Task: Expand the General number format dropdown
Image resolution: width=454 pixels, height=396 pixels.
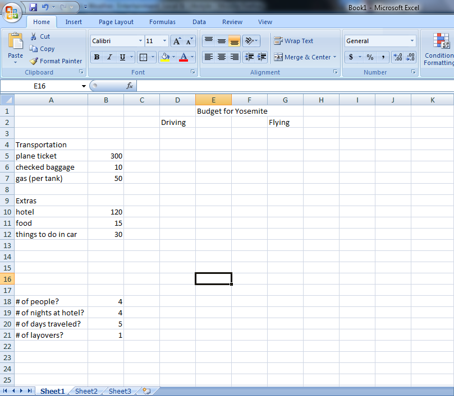Action: point(412,41)
